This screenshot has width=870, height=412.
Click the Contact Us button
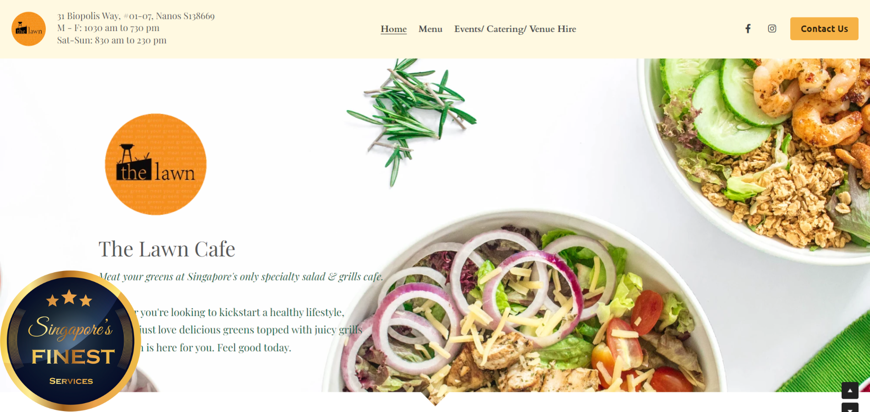click(824, 29)
